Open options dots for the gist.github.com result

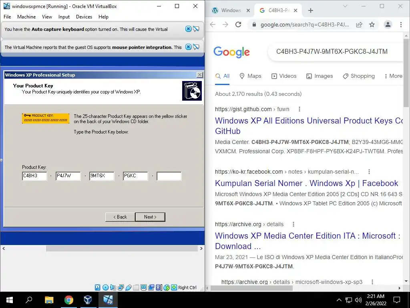coord(299,109)
